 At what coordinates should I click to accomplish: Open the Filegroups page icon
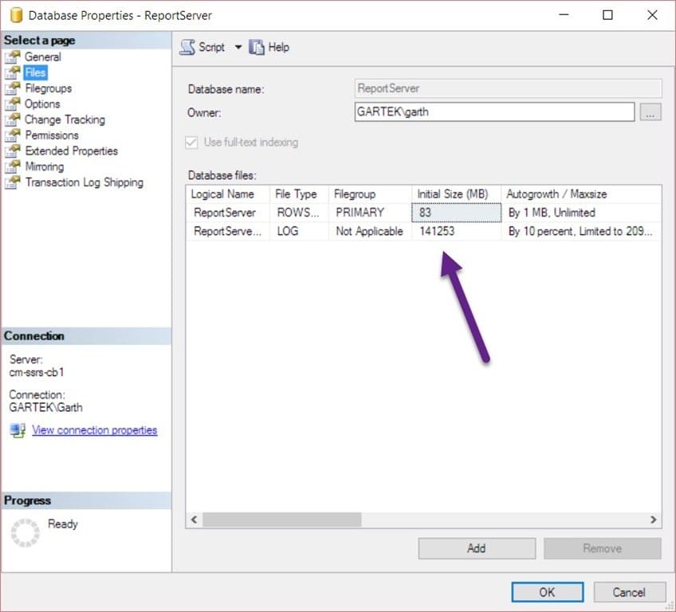(x=13, y=88)
